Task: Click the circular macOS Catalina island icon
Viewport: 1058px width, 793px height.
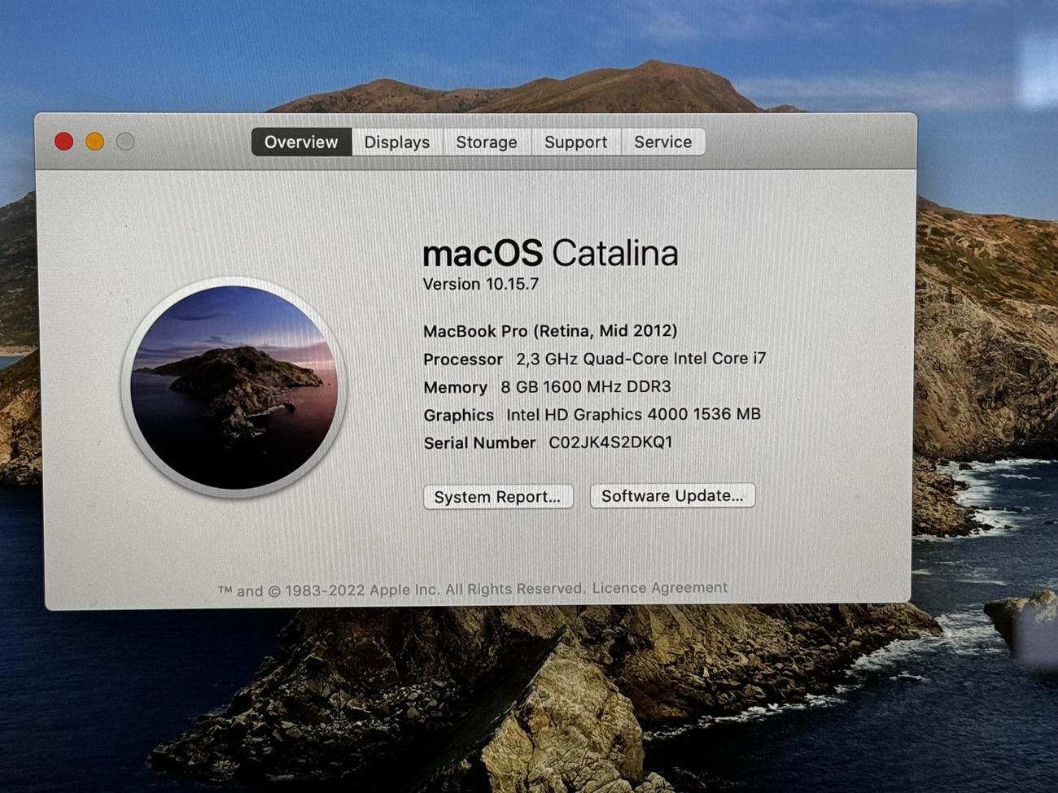Action: click(234, 387)
